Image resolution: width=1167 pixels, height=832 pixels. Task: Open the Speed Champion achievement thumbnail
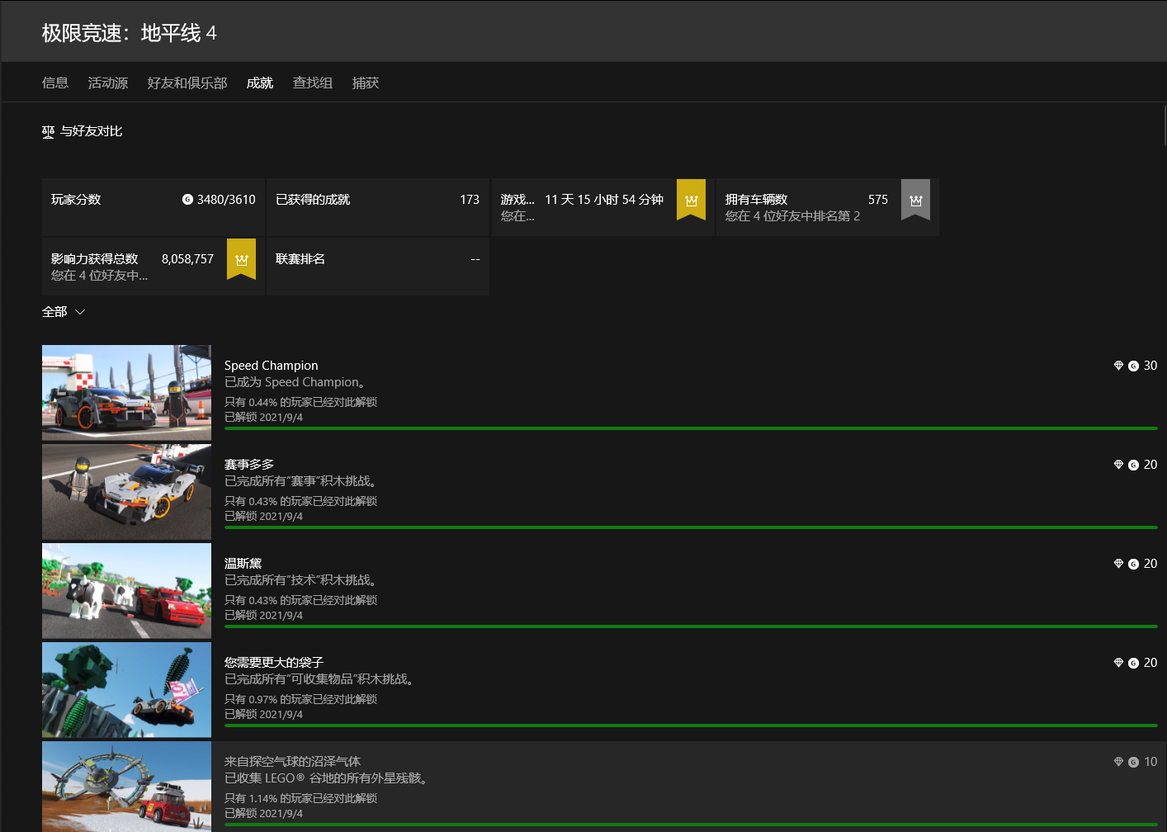(x=126, y=393)
